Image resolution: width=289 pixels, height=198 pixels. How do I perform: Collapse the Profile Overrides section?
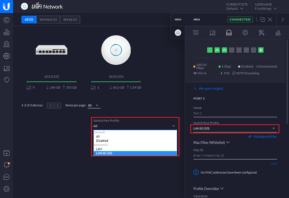[208, 189]
